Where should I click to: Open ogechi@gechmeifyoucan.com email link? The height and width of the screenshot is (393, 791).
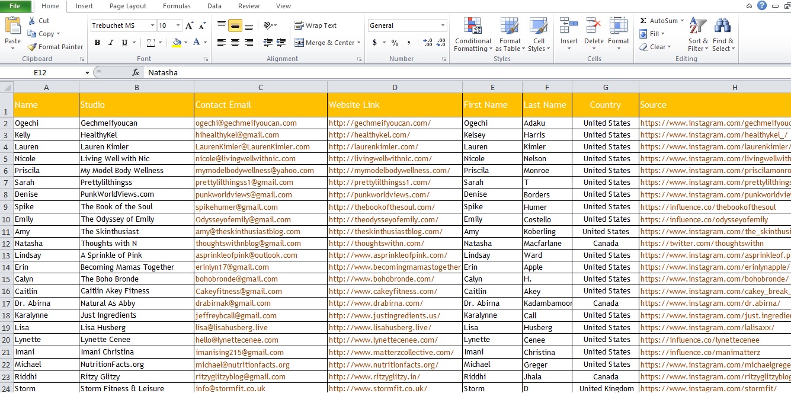click(x=246, y=123)
